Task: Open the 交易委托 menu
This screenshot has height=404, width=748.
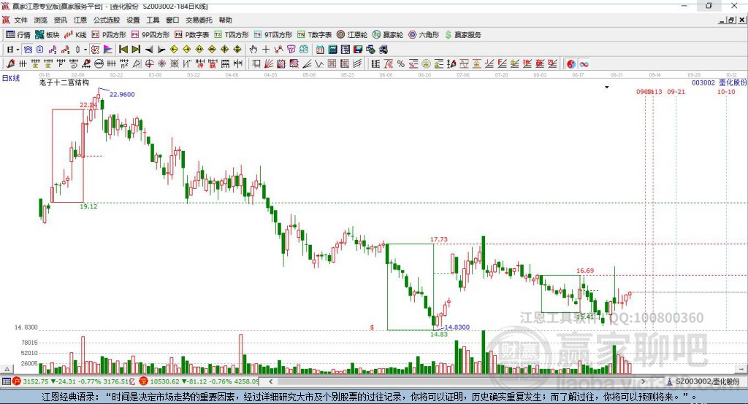Action: (199, 20)
